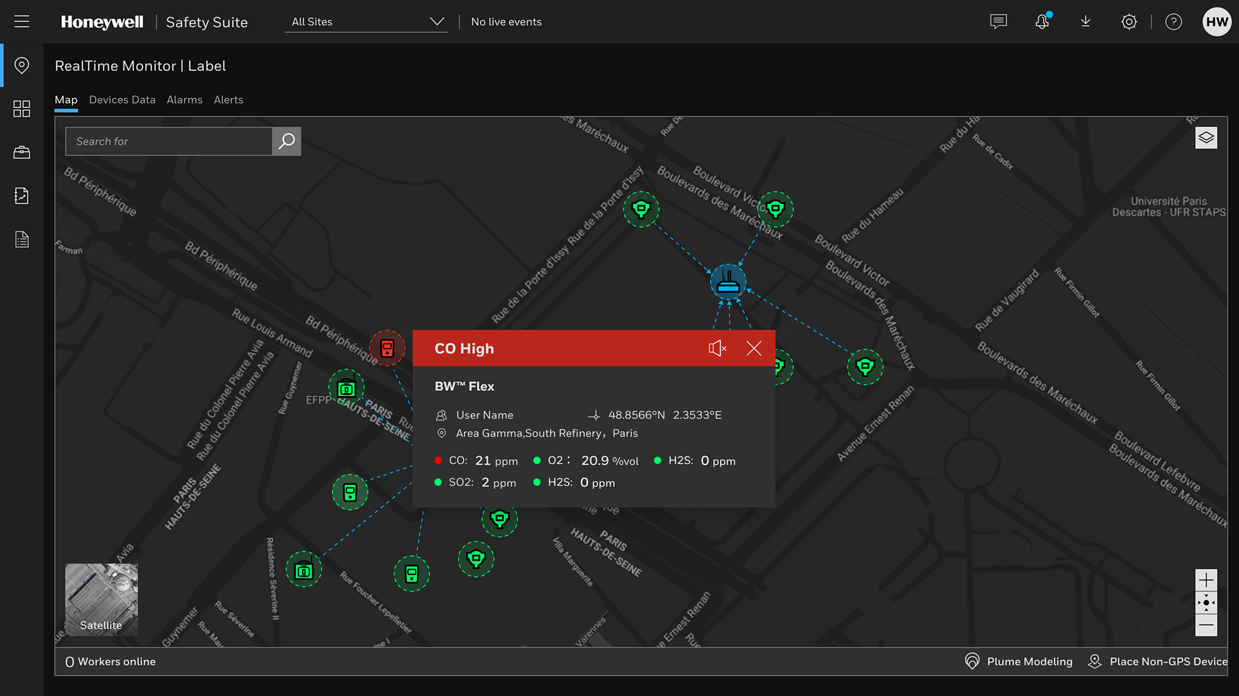Click Area Gamma, South Refinery location
1239x696 pixels.
547,433
